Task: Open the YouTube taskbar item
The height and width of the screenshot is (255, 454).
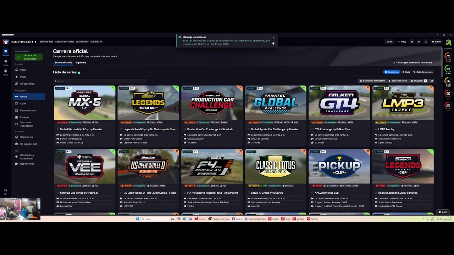Action: coord(200,219)
